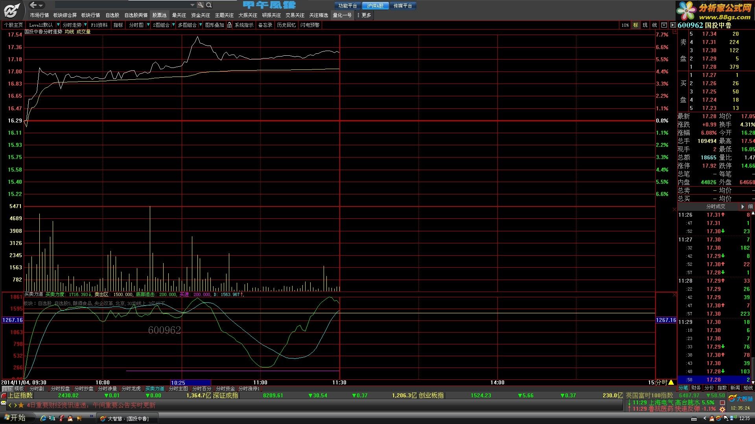Expand the stock search box dropdown
Screen dimensions: 755x424
coord(192,5)
